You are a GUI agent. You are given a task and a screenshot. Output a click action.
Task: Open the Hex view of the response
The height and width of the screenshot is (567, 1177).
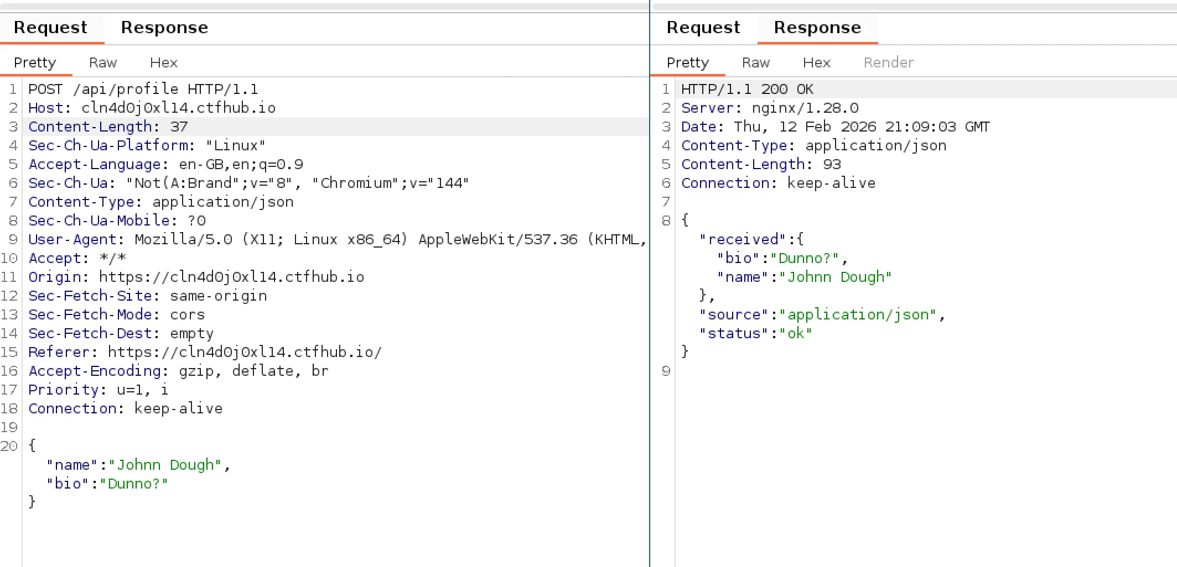816,62
